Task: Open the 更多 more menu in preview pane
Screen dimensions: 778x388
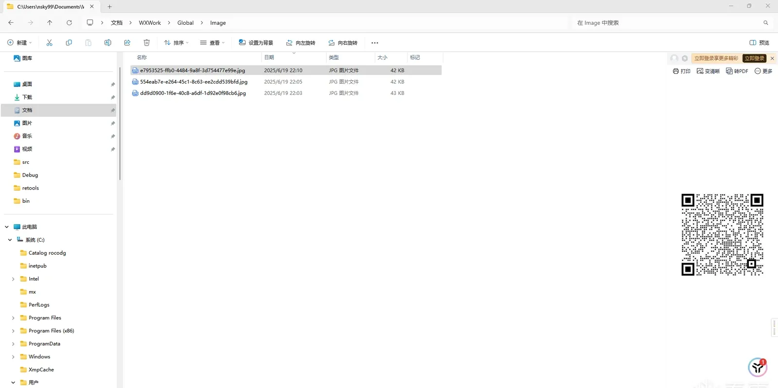Action: coord(763,71)
